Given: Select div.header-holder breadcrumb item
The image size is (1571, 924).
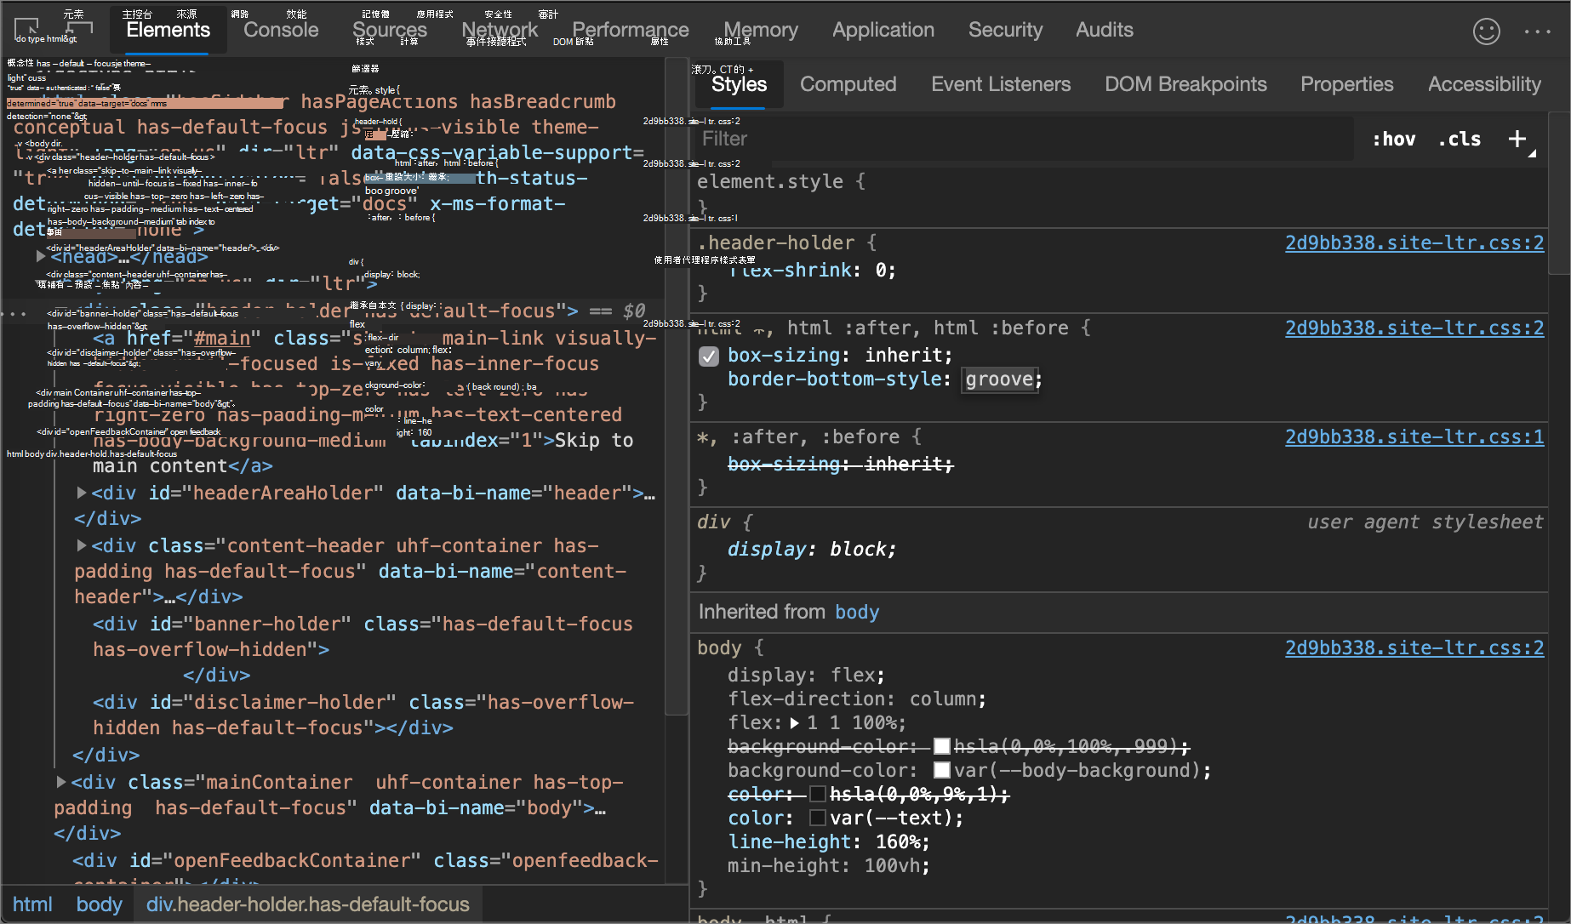Looking at the screenshot, I should click(x=307, y=904).
